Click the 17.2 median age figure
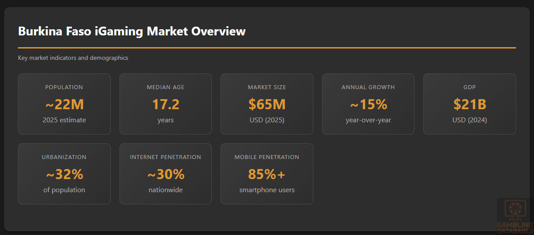This screenshot has width=534, height=235. click(x=165, y=105)
